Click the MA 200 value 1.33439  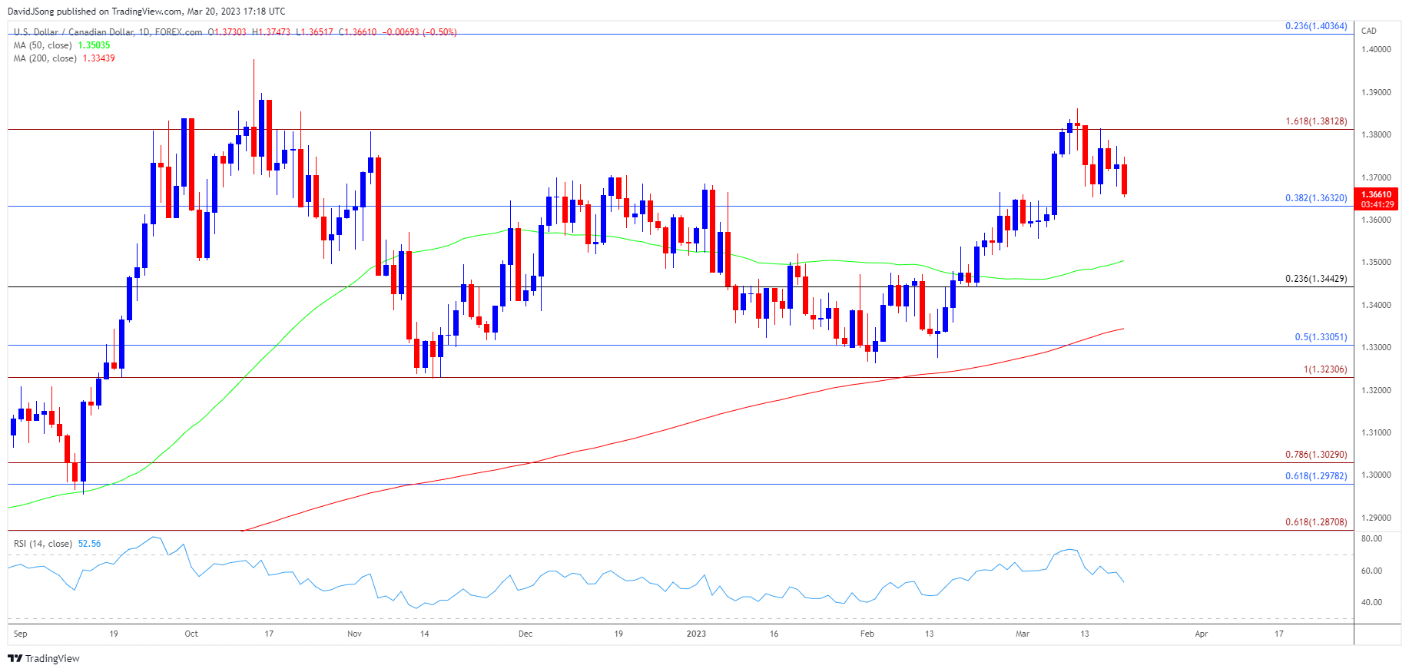point(99,58)
